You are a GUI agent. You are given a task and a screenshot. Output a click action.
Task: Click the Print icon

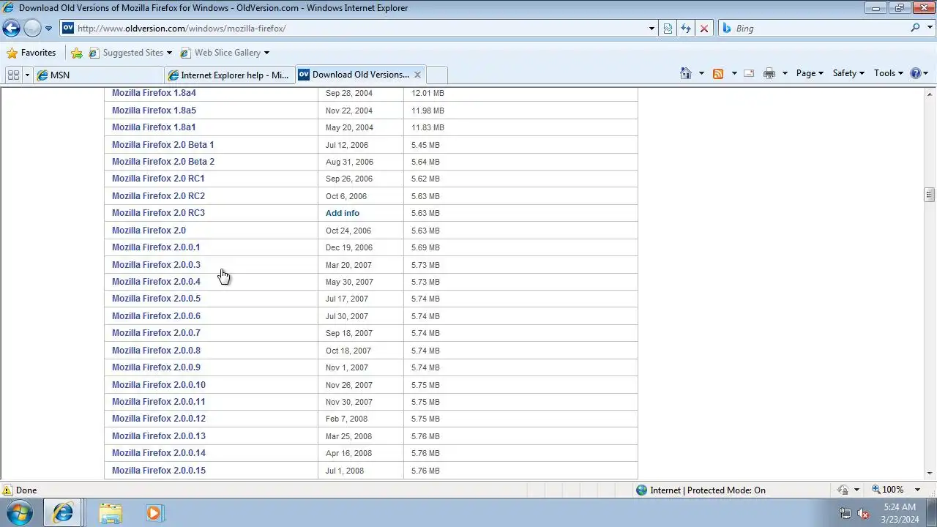click(769, 73)
